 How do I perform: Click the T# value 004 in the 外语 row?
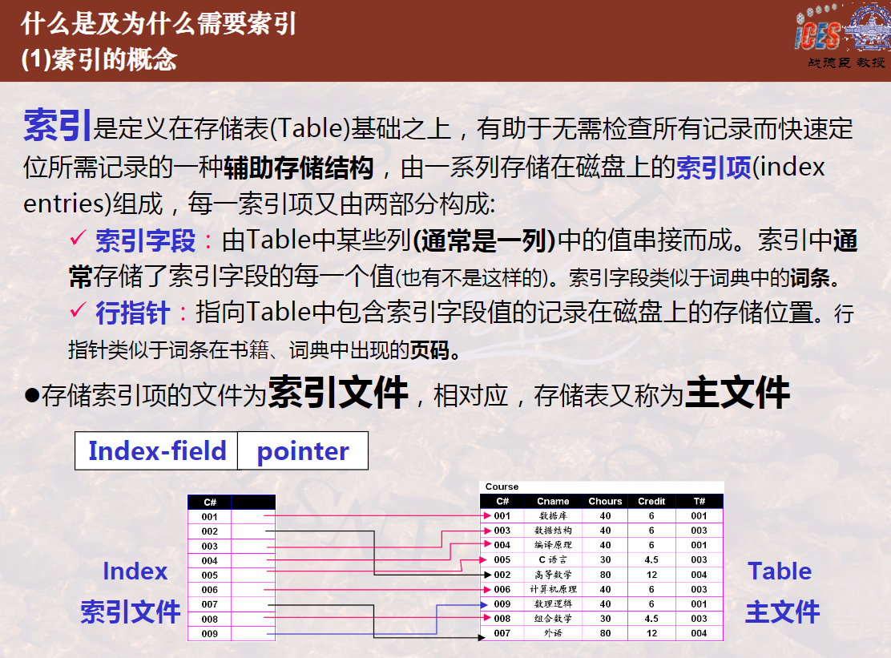[x=699, y=633]
